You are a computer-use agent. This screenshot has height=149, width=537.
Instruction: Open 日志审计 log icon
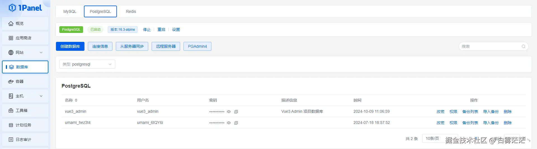(11, 140)
